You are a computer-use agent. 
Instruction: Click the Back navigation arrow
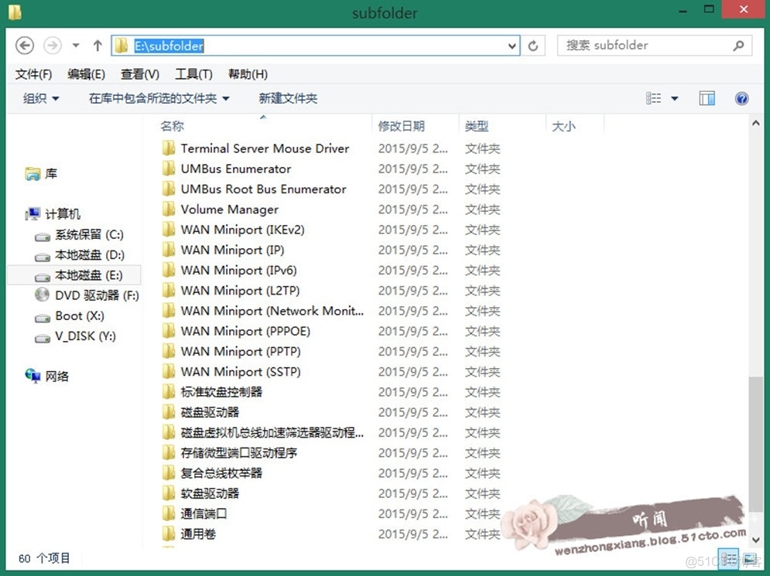(x=24, y=45)
